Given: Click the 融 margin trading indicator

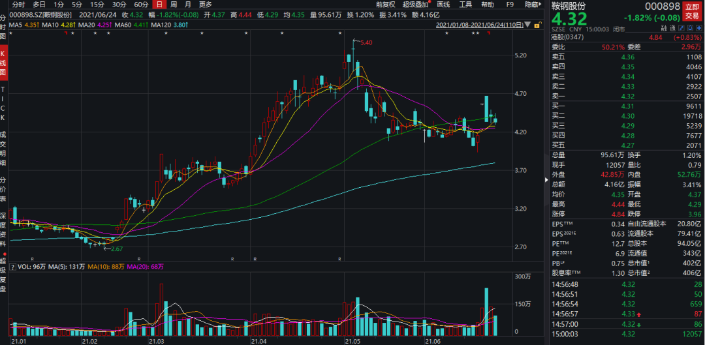Looking at the screenshot, I should [664, 28].
